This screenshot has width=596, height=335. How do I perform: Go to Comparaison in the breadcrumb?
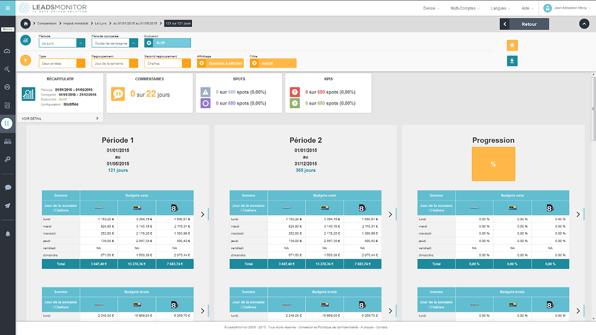pos(47,23)
